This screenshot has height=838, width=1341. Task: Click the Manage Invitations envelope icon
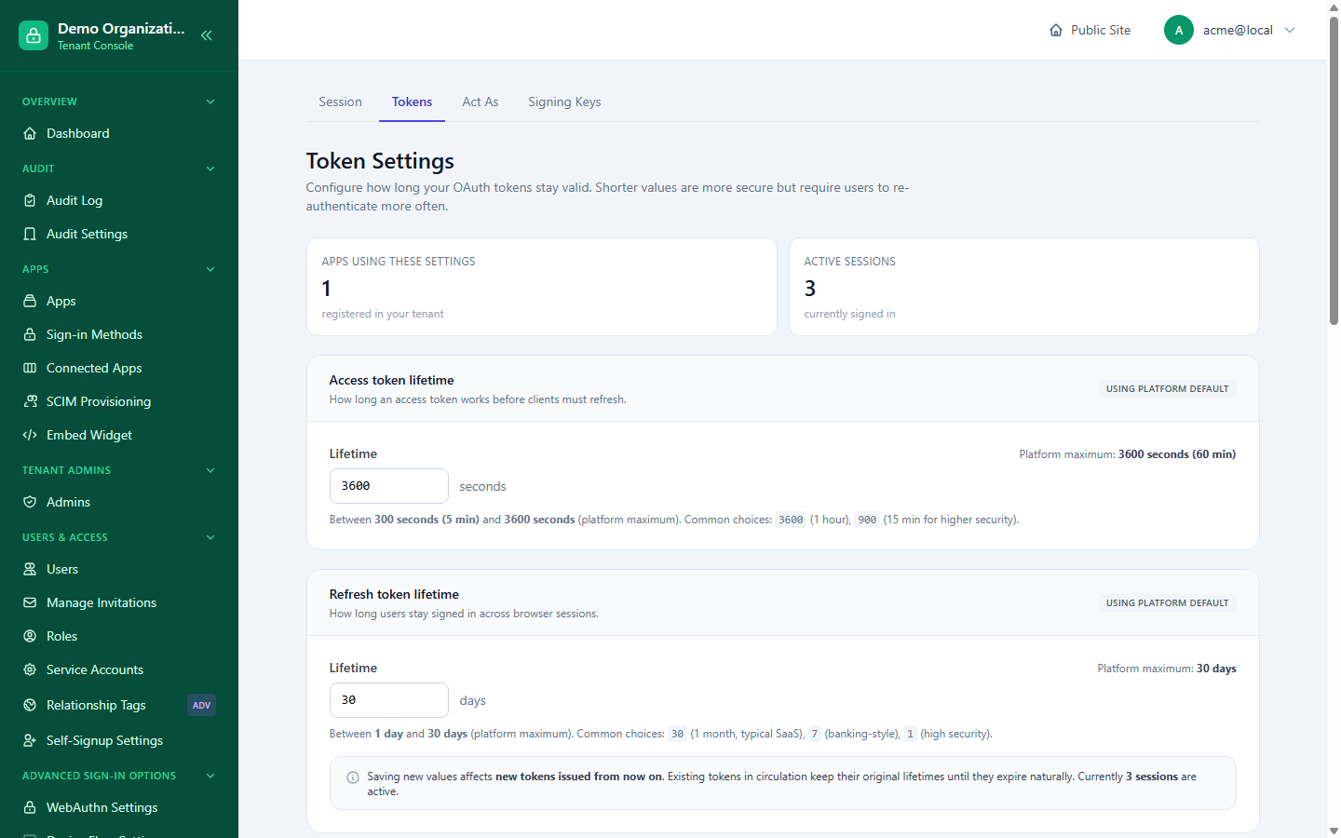coord(30,602)
